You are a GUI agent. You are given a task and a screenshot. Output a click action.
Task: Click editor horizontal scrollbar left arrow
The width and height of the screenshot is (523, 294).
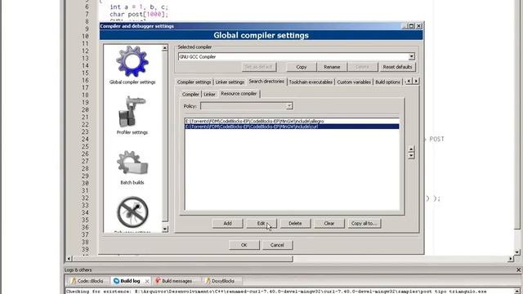tap(69, 259)
